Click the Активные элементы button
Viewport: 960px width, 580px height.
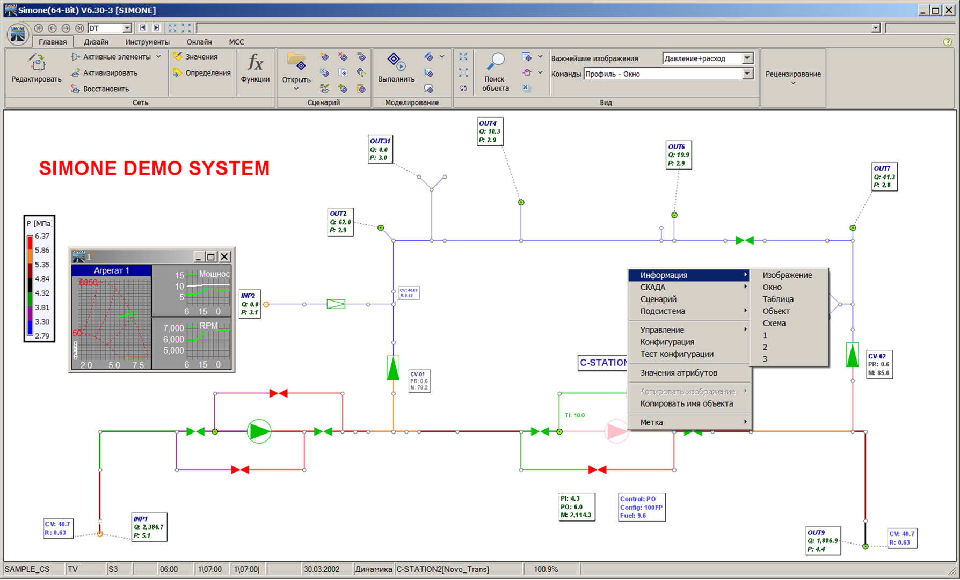pyautogui.click(x=111, y=57)
